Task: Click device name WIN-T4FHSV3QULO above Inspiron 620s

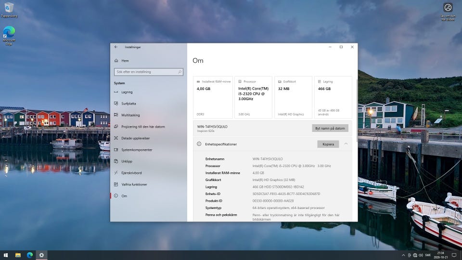Action: (212, 127)
